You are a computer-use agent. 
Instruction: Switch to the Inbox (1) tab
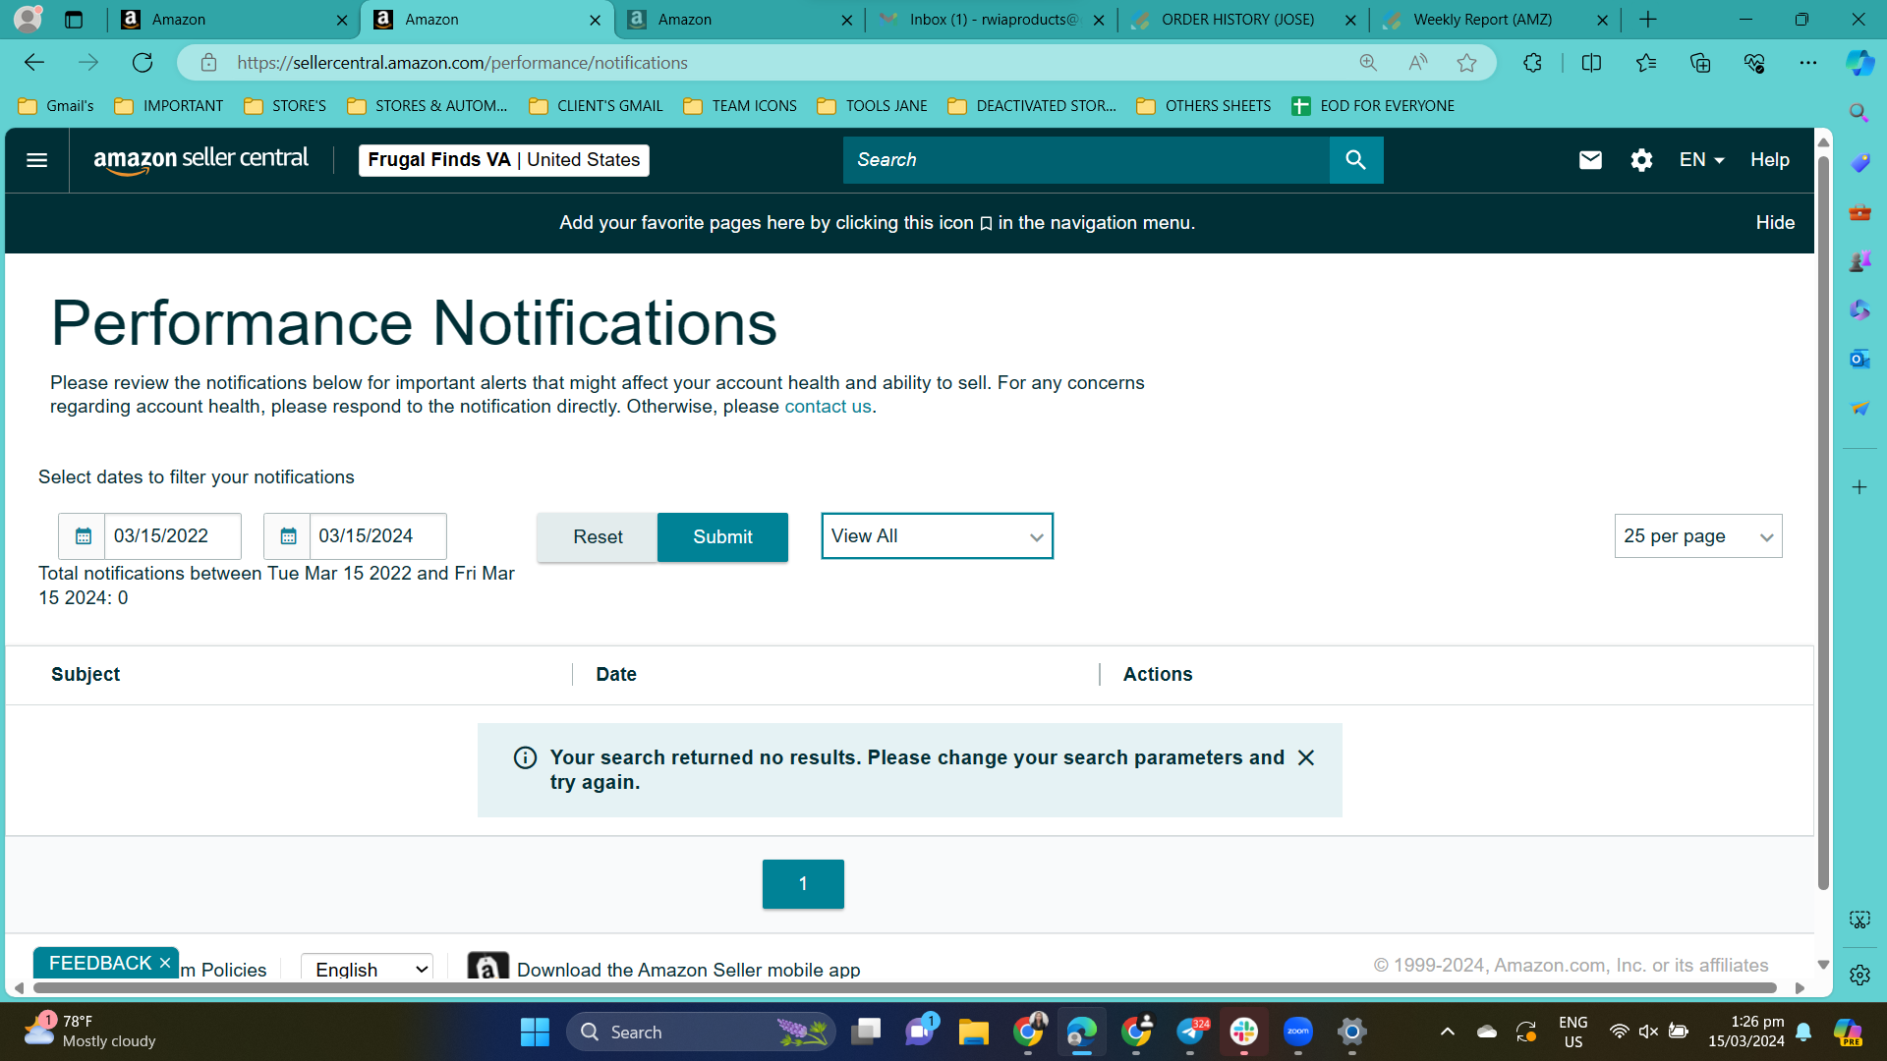[993, 20]
